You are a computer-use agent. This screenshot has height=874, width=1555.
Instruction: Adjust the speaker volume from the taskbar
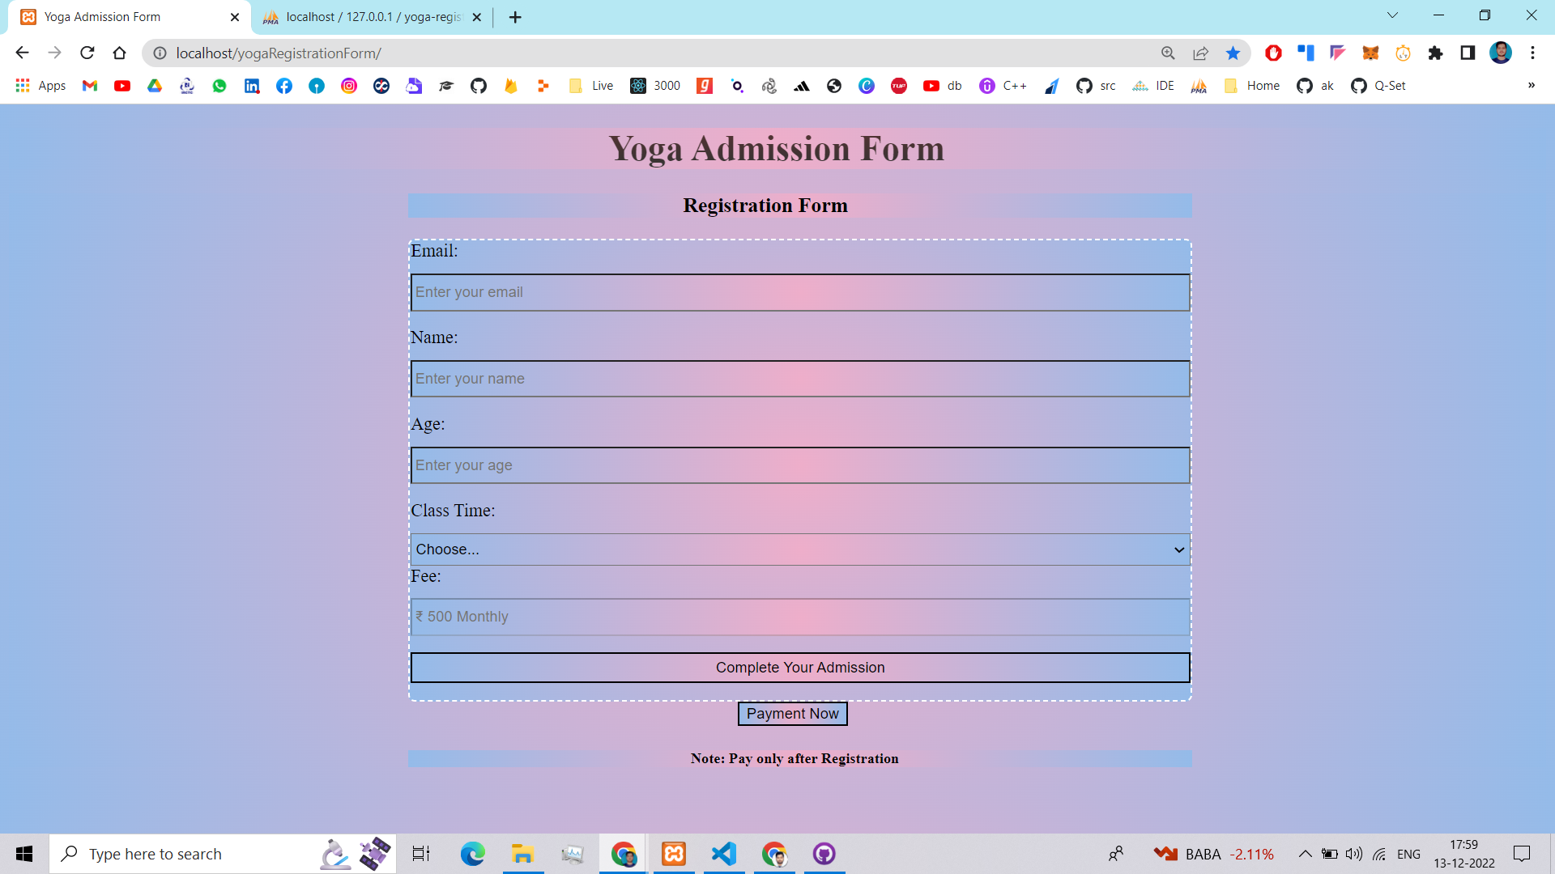[x=1354, y=853]
